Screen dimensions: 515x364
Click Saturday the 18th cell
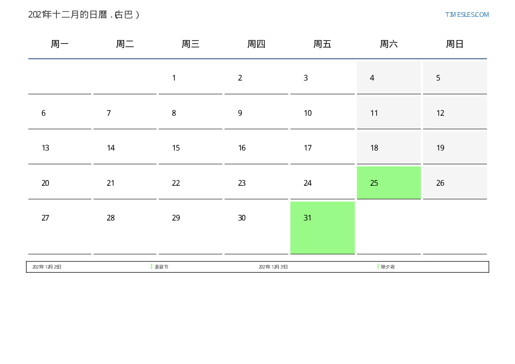click(389, 148)
